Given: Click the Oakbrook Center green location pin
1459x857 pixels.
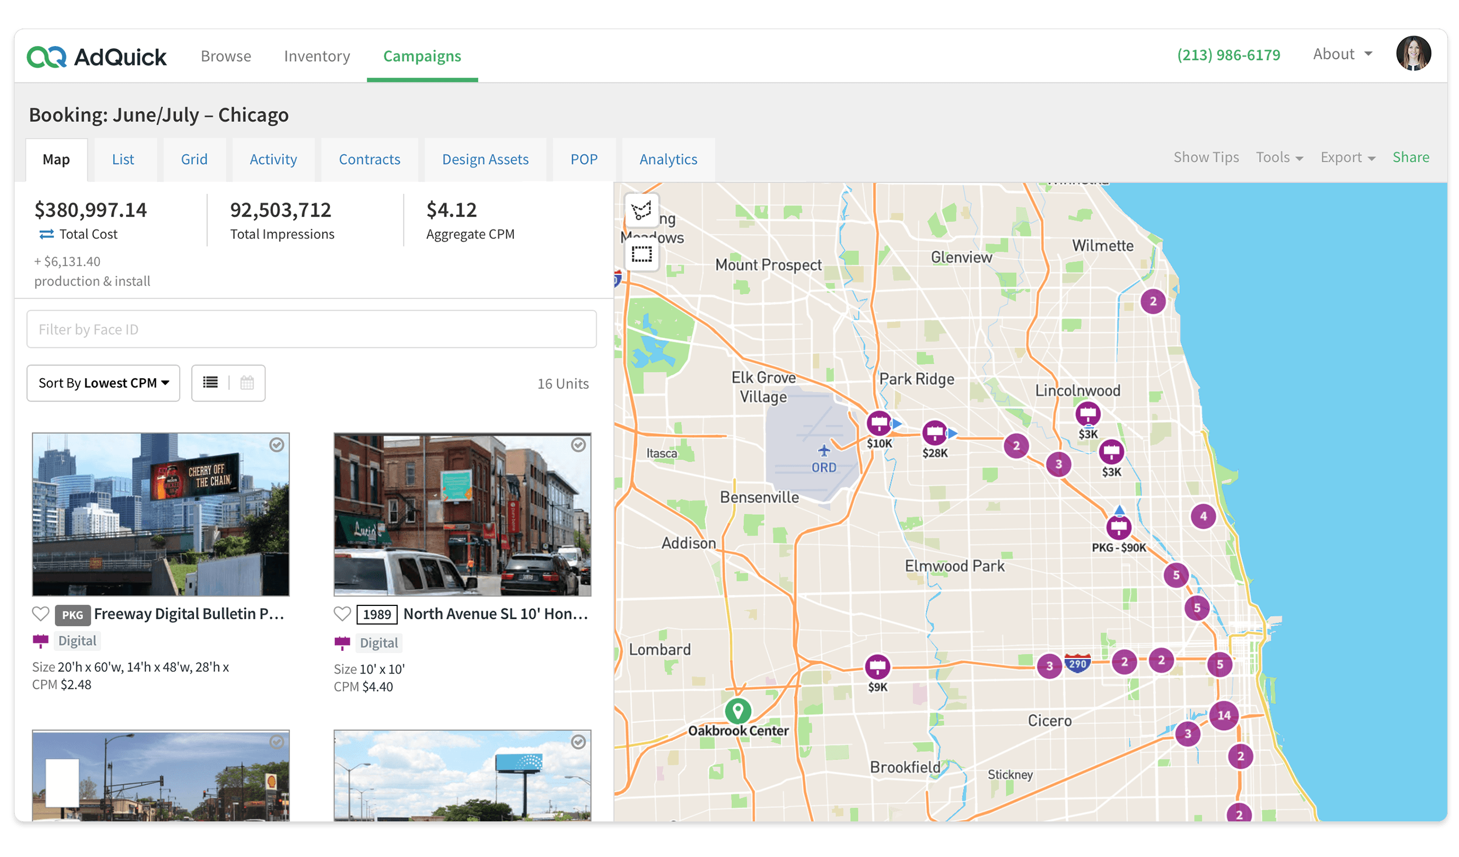Looking at the screenshot, I should pos(738,711).
